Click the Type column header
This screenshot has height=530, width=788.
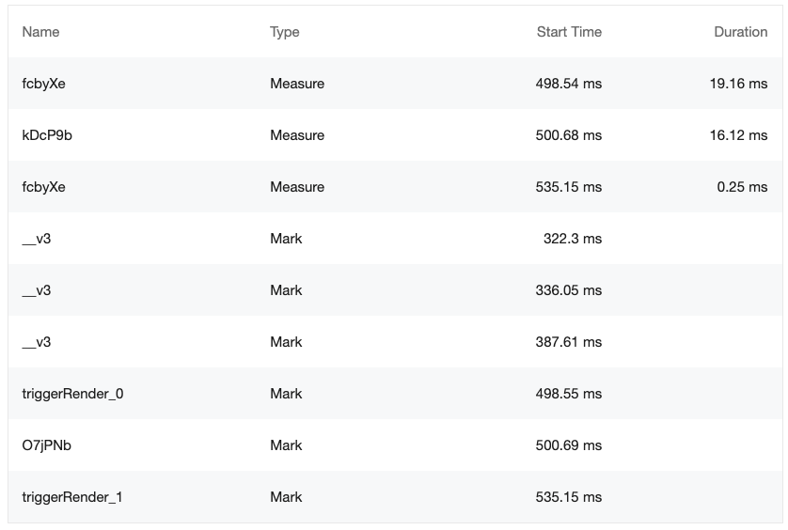pos(284,32)
